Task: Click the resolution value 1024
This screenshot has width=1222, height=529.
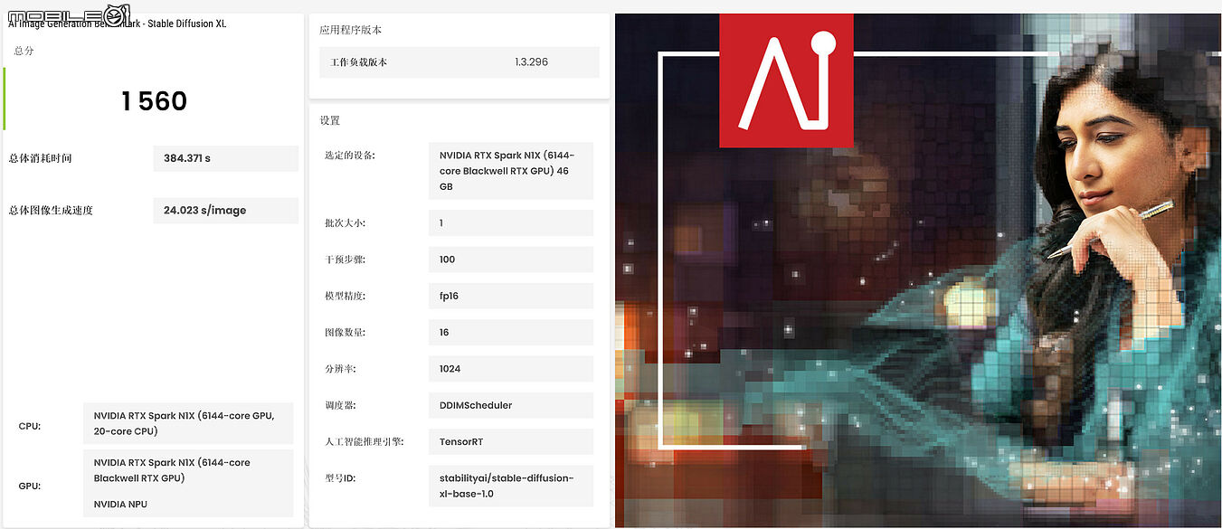Action: [x=511, y=369]
